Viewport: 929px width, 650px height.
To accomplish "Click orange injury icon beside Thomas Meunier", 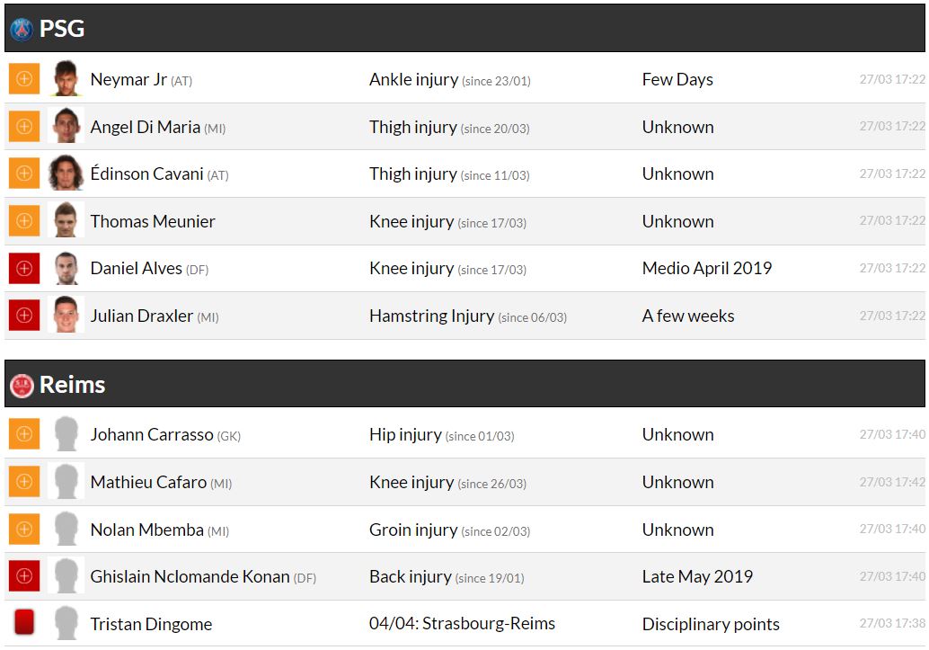I will pyautogui.click(x=24, y=221).
